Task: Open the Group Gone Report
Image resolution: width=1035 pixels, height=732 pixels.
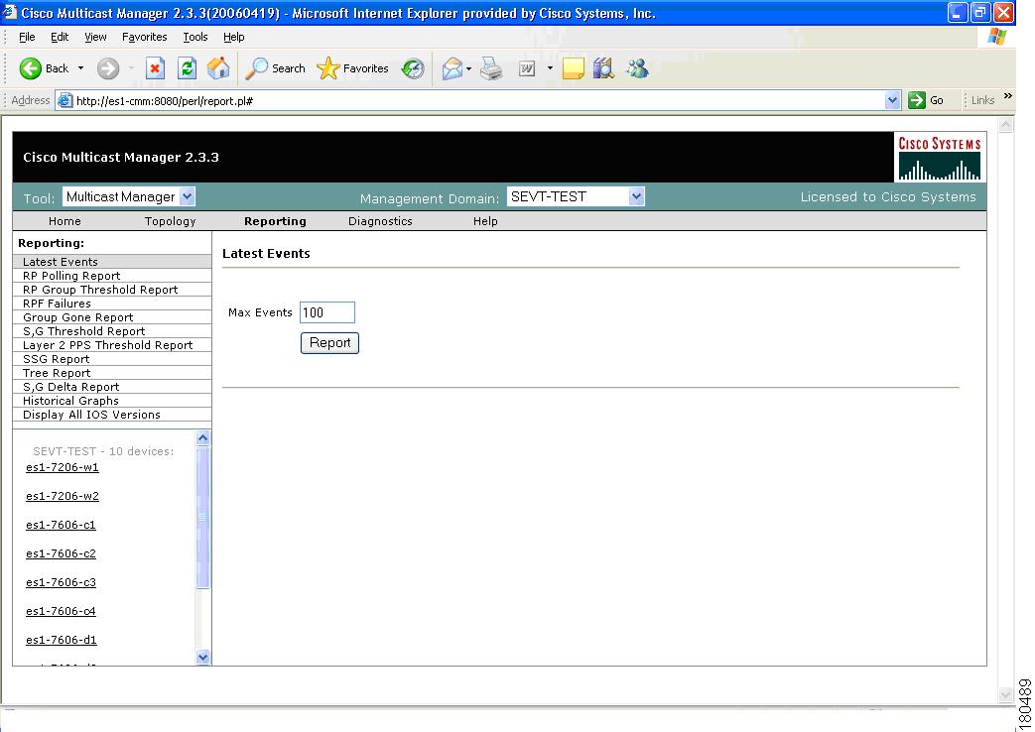Action: [x=112, y=317]
